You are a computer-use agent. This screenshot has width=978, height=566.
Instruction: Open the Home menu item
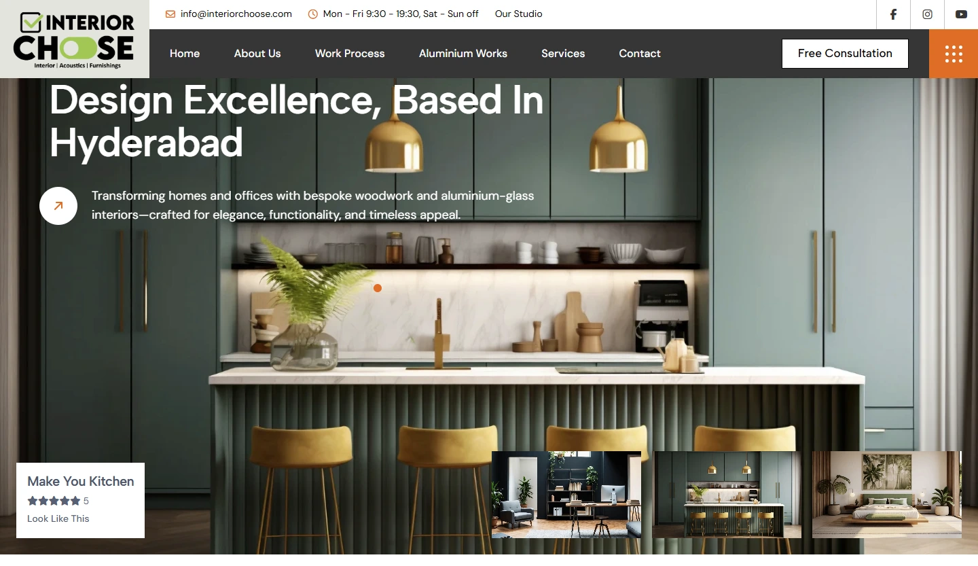pos(185,54)
